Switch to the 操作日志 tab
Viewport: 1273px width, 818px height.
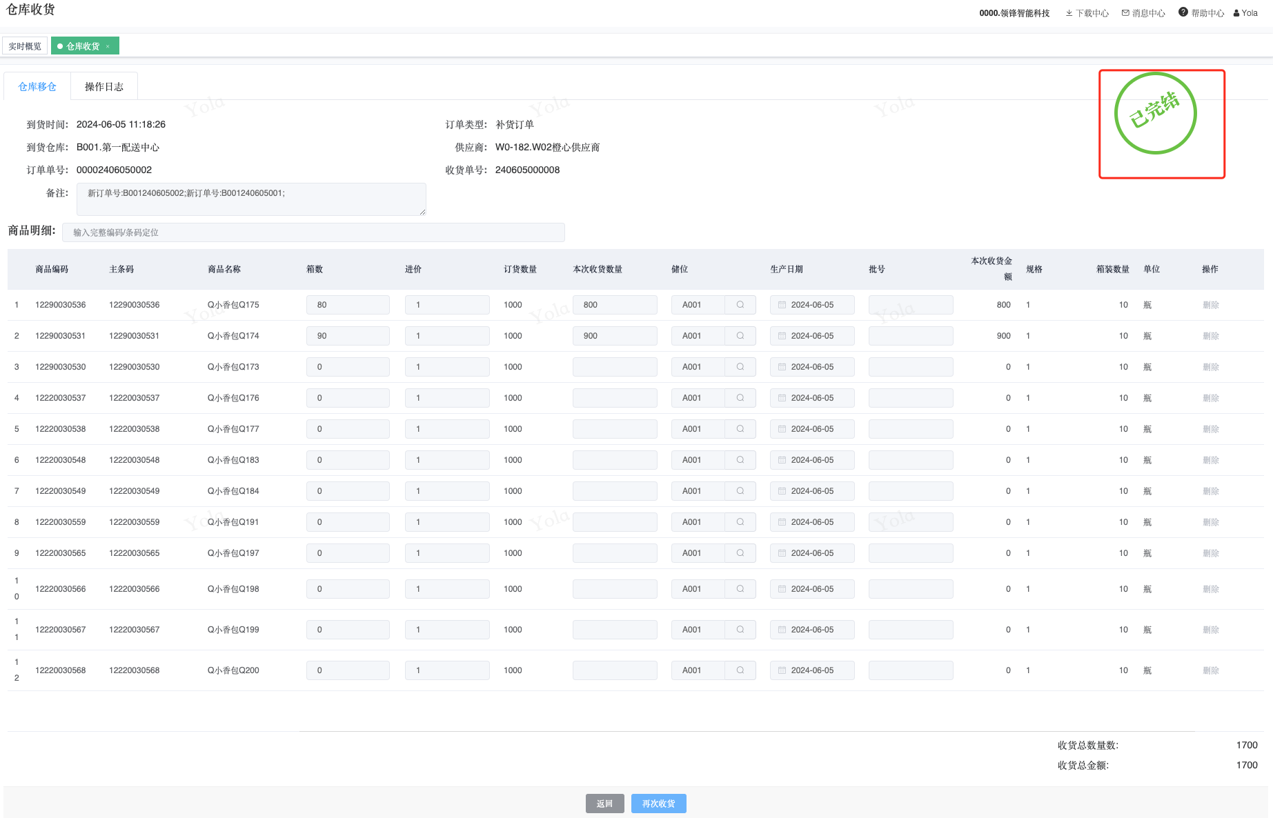(104, 87)
